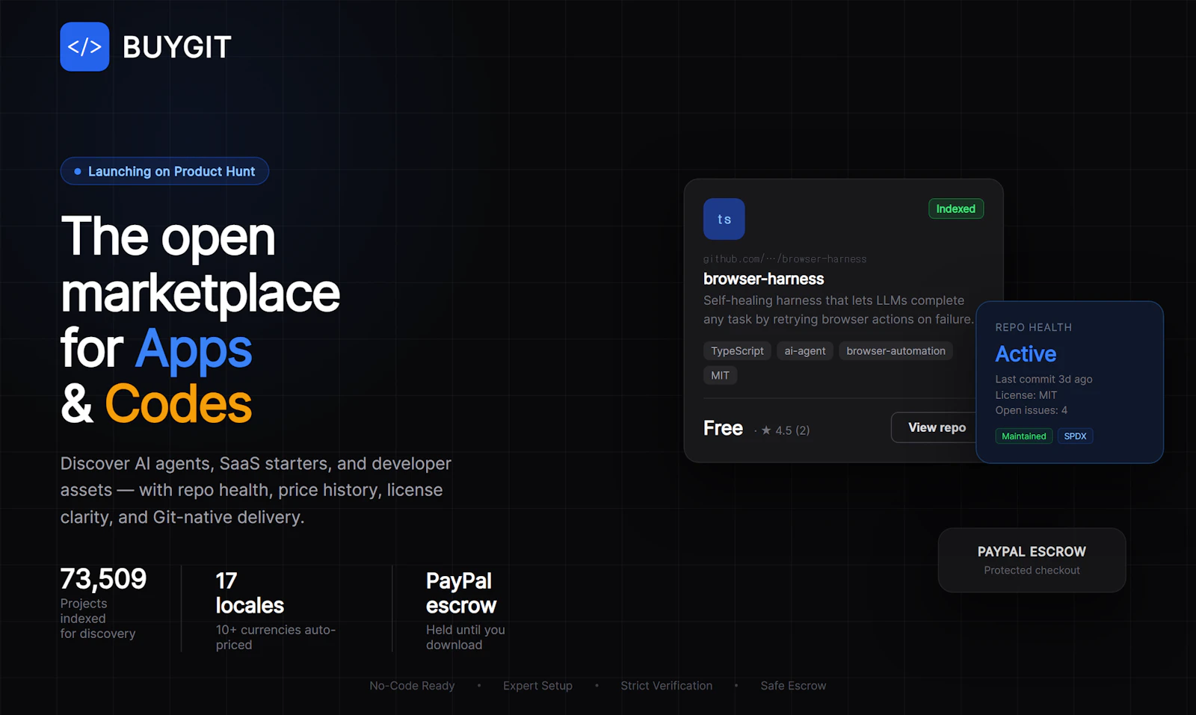Click the Discover AI agents paragraph
The width and height of the screenshot is (1196, 715).
[x=256, y=490]
